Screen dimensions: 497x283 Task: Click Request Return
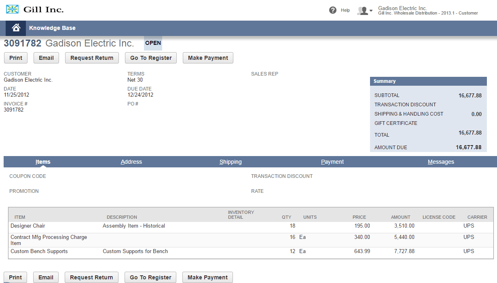coord(92,58)
